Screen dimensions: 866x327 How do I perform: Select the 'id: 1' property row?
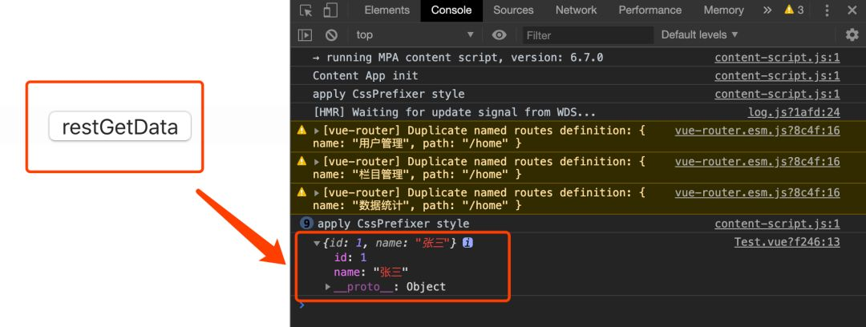click(x=350, y=257)
